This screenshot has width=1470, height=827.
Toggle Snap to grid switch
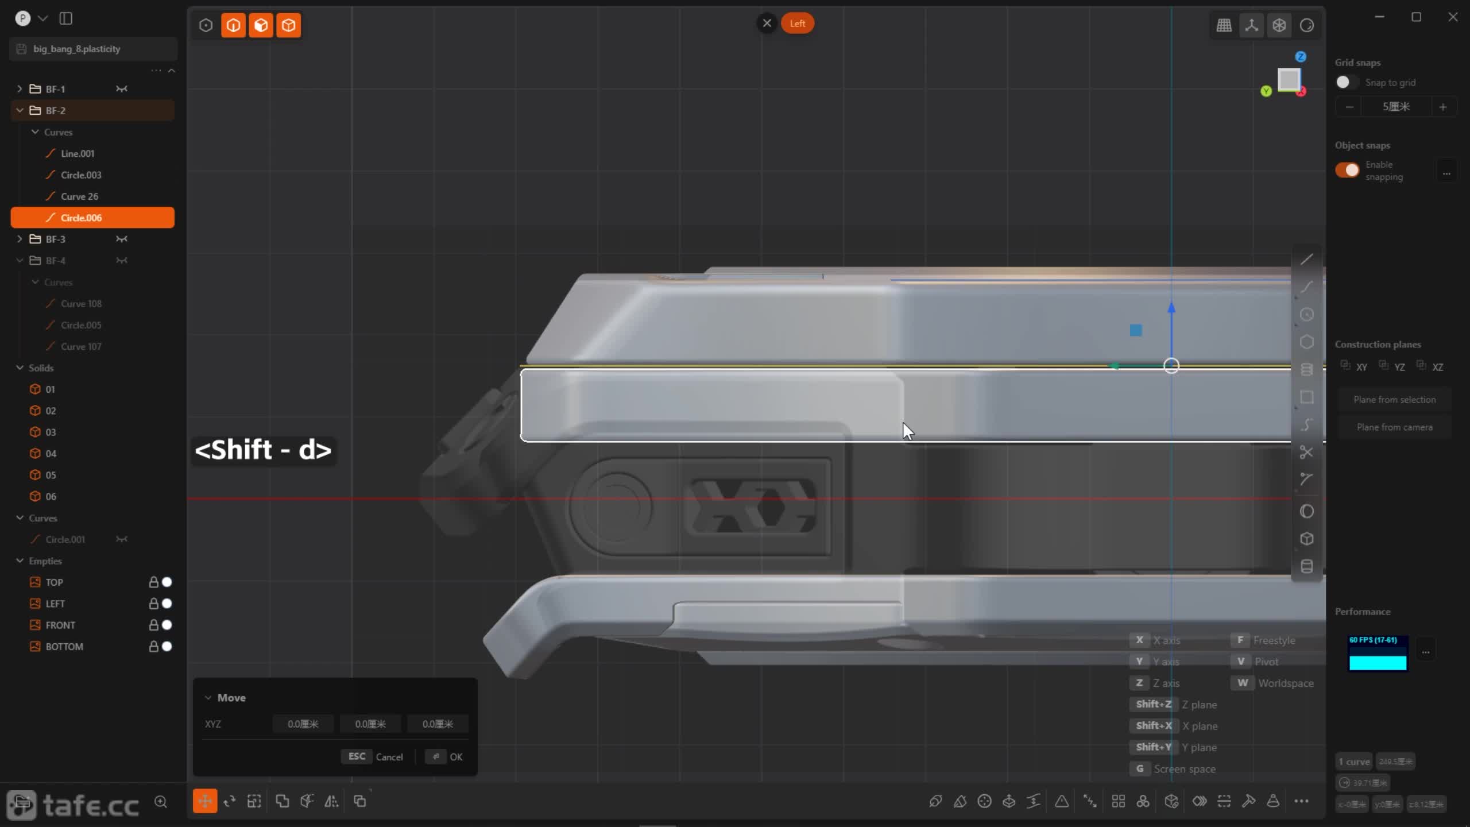click(1346, 82)
